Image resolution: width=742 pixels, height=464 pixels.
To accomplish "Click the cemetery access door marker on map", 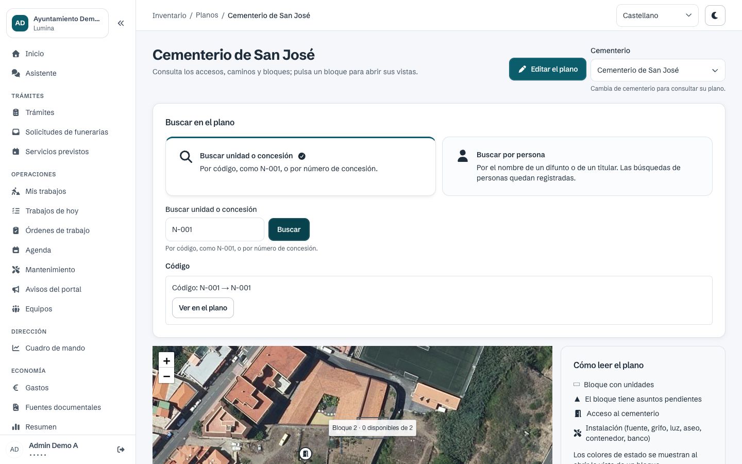I will 306,454.
